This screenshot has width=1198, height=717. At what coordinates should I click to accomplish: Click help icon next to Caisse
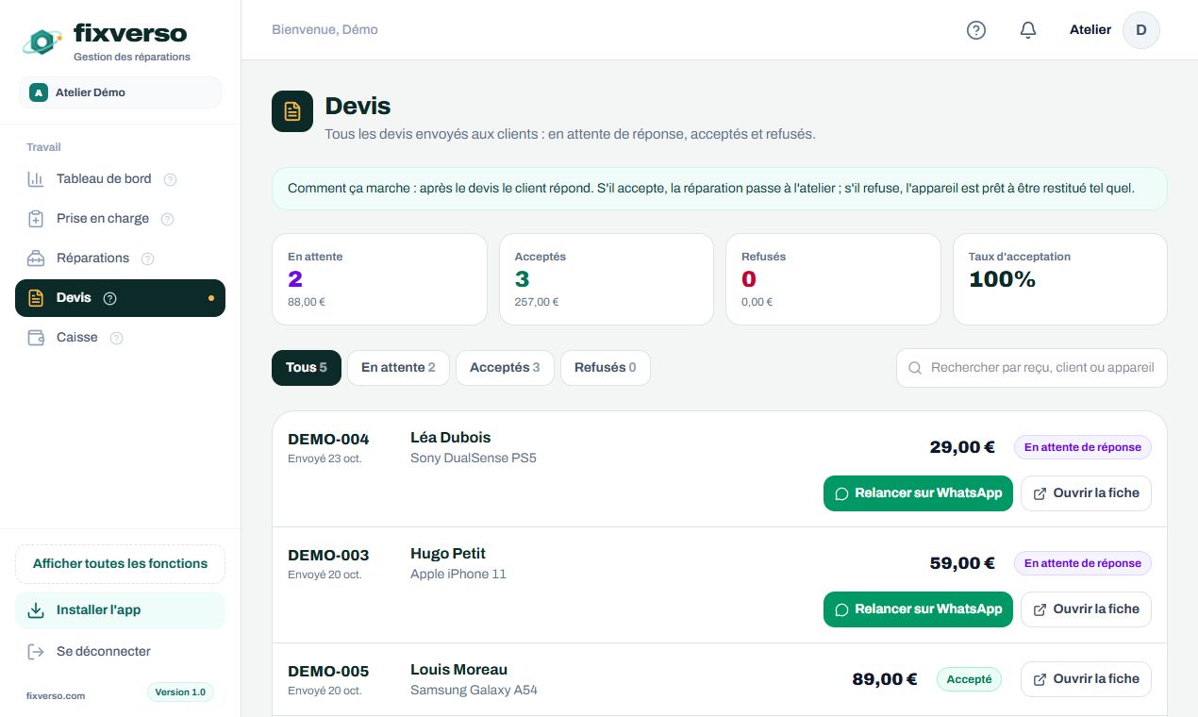[116, 338]
